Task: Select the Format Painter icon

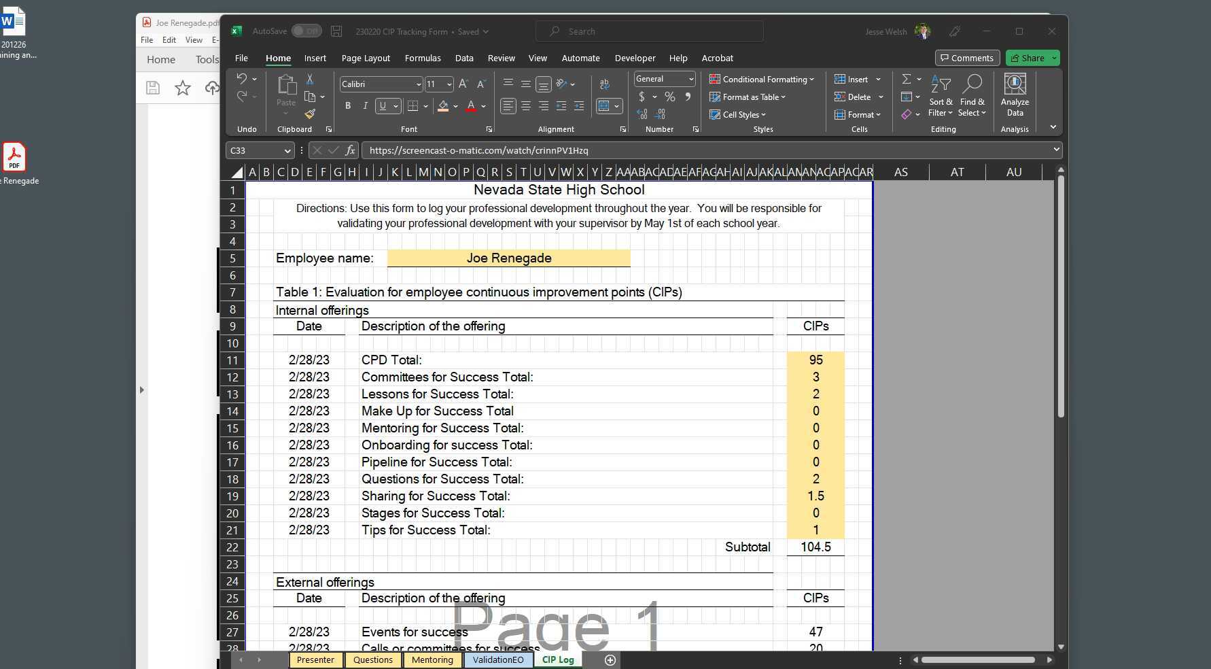Action: pyautogui.click(x=310, y=114)
